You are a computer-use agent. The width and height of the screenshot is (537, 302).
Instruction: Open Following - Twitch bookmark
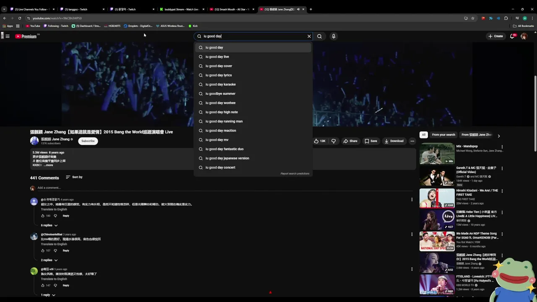point(56,26)
